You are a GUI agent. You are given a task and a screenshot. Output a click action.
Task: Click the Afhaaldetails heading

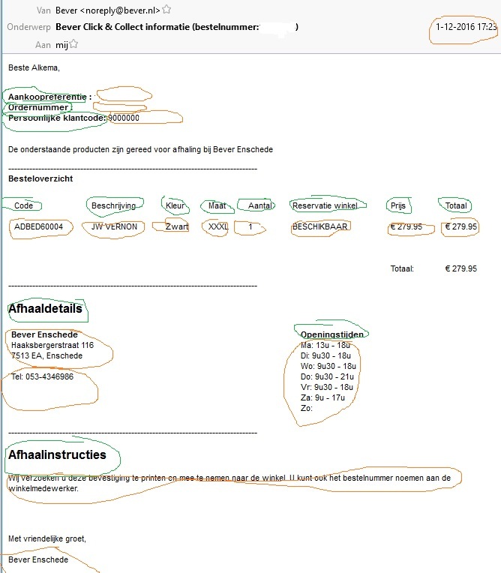coord(45,308)
